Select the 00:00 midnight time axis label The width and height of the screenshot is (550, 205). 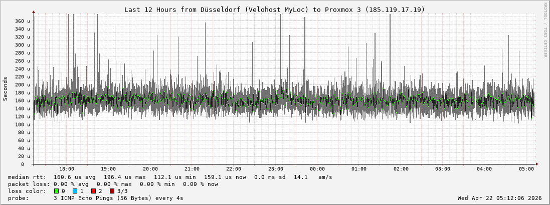coord(317,169)
